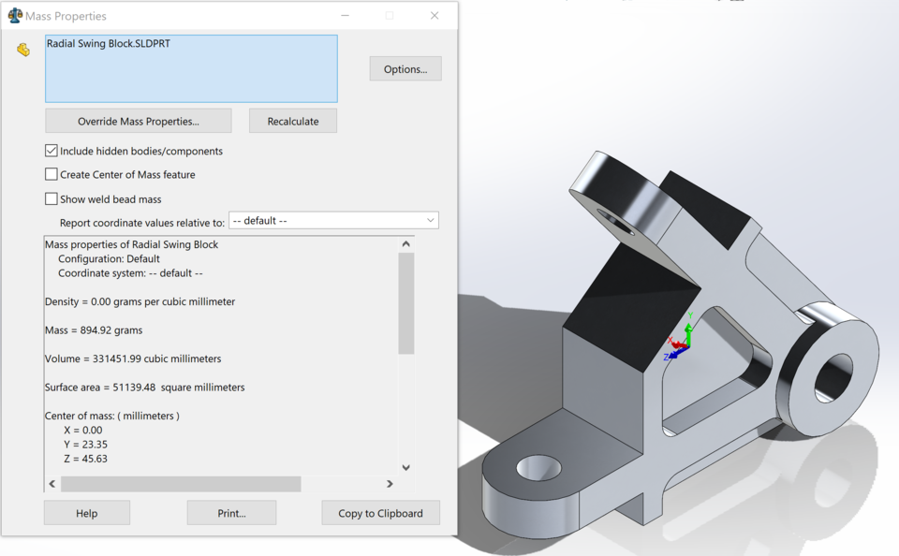Copy mass properties to clipboard

380,512
